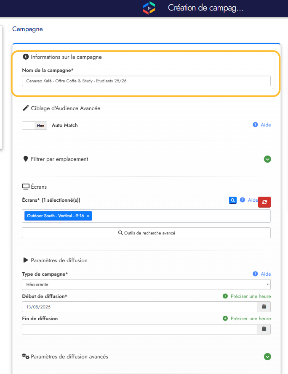The height and width of the screenshot is (374, 288).
Task: Click the red refresh screens button
Action: pos(264,202)
